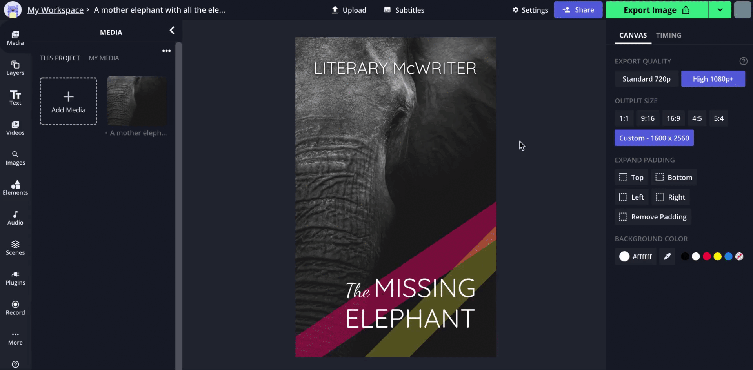Open the Layers panel in sidebar
Screen dimensions: 753x370
click(x=15, y=68)
